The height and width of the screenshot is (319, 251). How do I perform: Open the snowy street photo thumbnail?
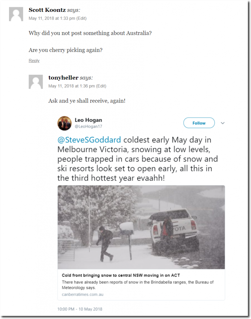point(141,227)
